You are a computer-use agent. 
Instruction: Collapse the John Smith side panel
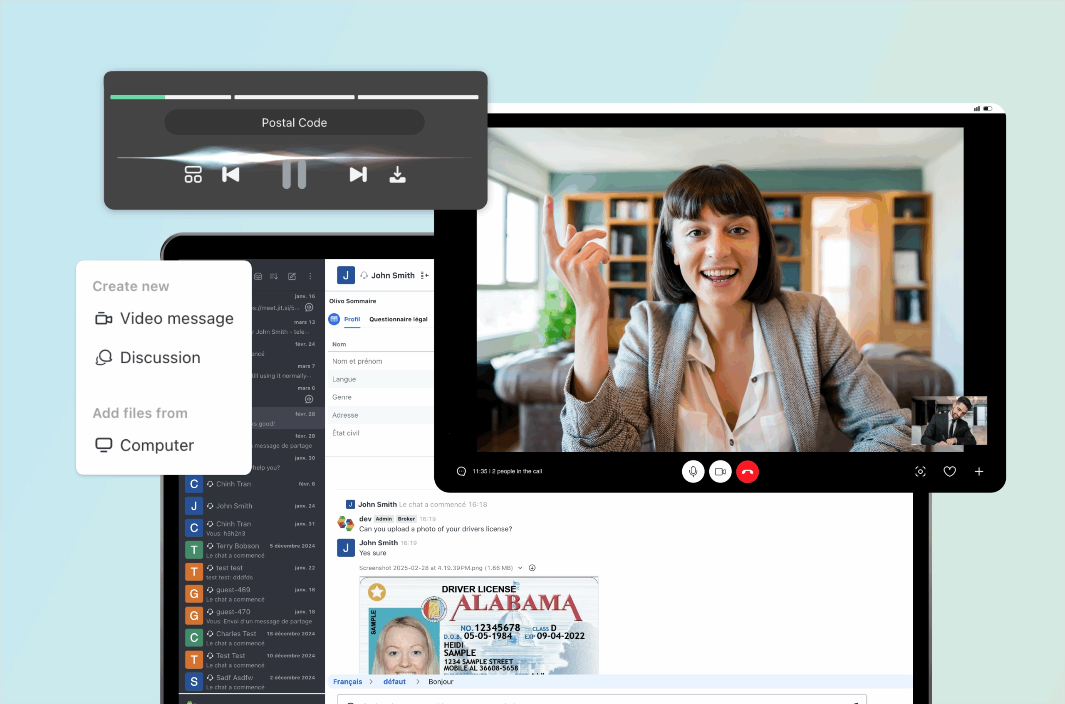424,275
